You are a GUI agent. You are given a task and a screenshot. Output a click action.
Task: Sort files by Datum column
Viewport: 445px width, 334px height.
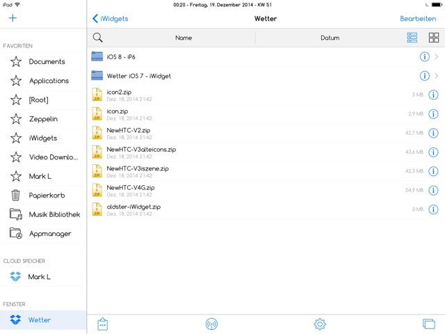click(x=330, y=38)
